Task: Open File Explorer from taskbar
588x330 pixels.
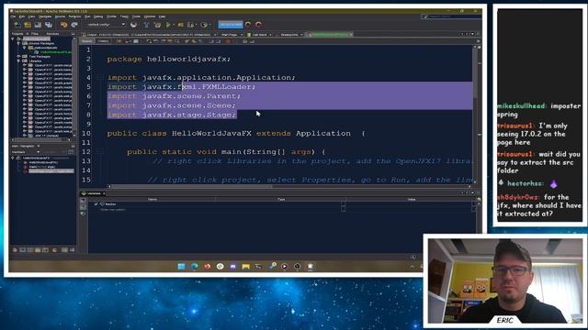Action: coord(245,267)
